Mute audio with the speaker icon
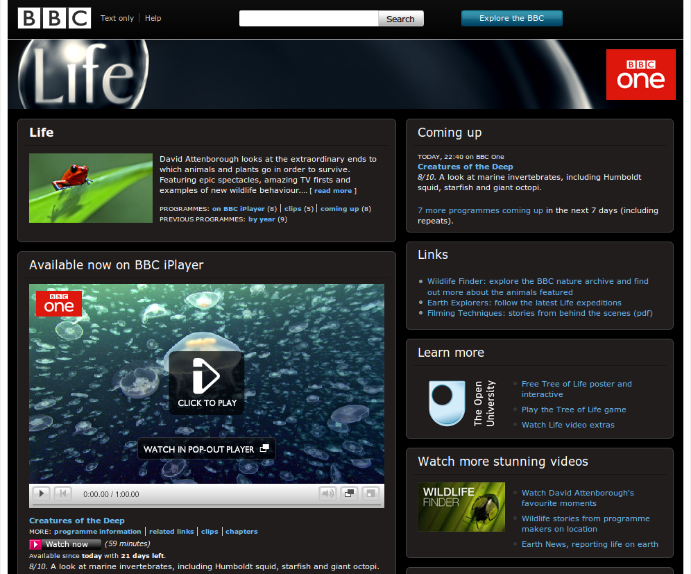691x574 pixels. point(327,493)
